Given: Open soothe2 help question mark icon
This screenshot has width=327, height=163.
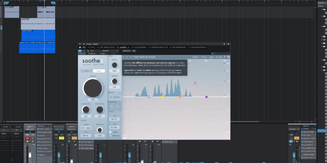Looking at the screenshot, I should (225, 57).
